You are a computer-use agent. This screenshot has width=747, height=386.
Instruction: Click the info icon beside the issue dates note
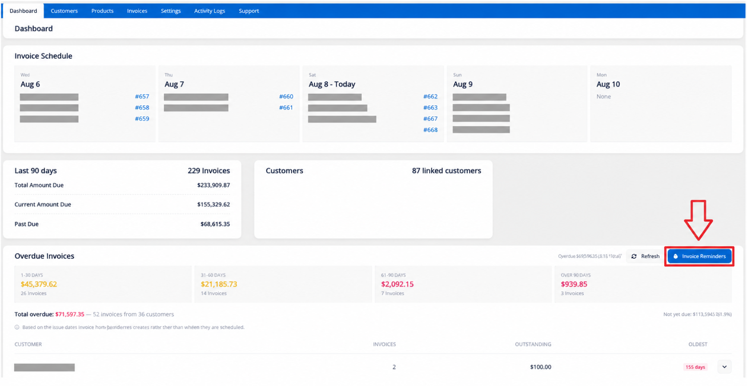click(17, 327)
